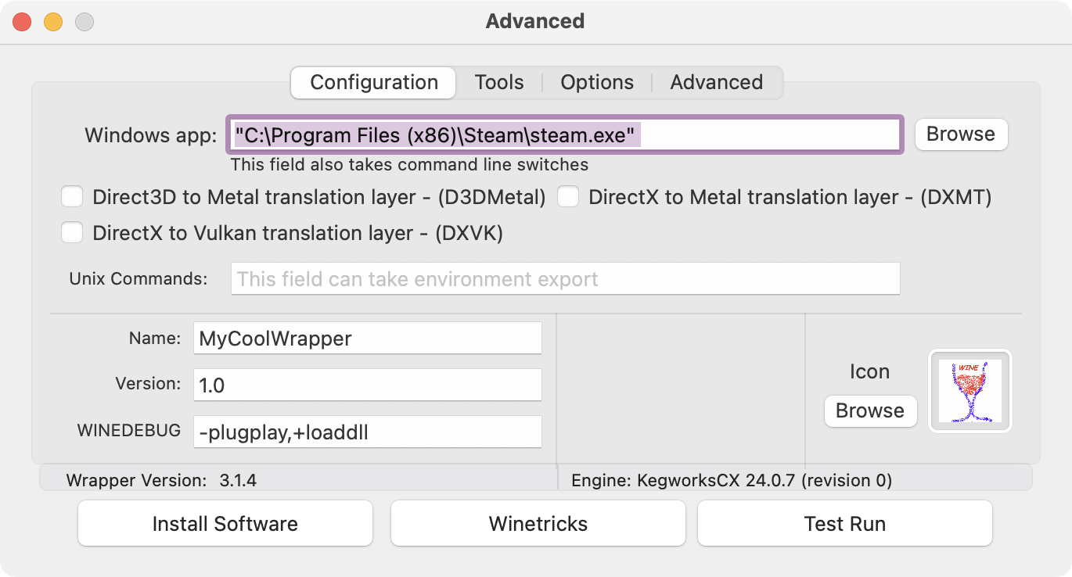Screen dimensions: 1072x577
Task: Switch to the Tools tab
Action: pyautogui.click(x=499, y=83)
